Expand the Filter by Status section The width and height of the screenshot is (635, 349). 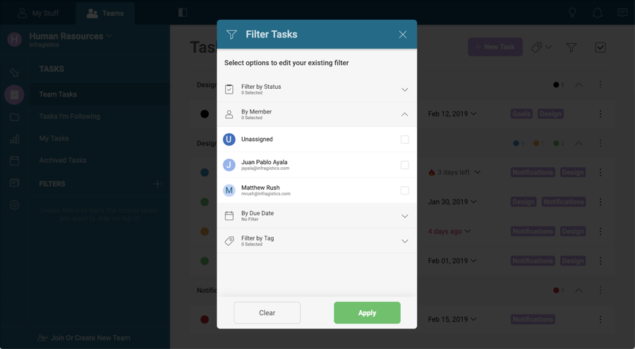click(x=404, y=90)
